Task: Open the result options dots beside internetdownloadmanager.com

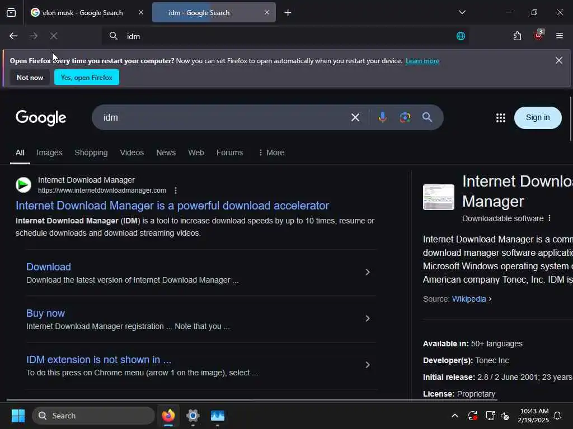Action: coord(176,190)
